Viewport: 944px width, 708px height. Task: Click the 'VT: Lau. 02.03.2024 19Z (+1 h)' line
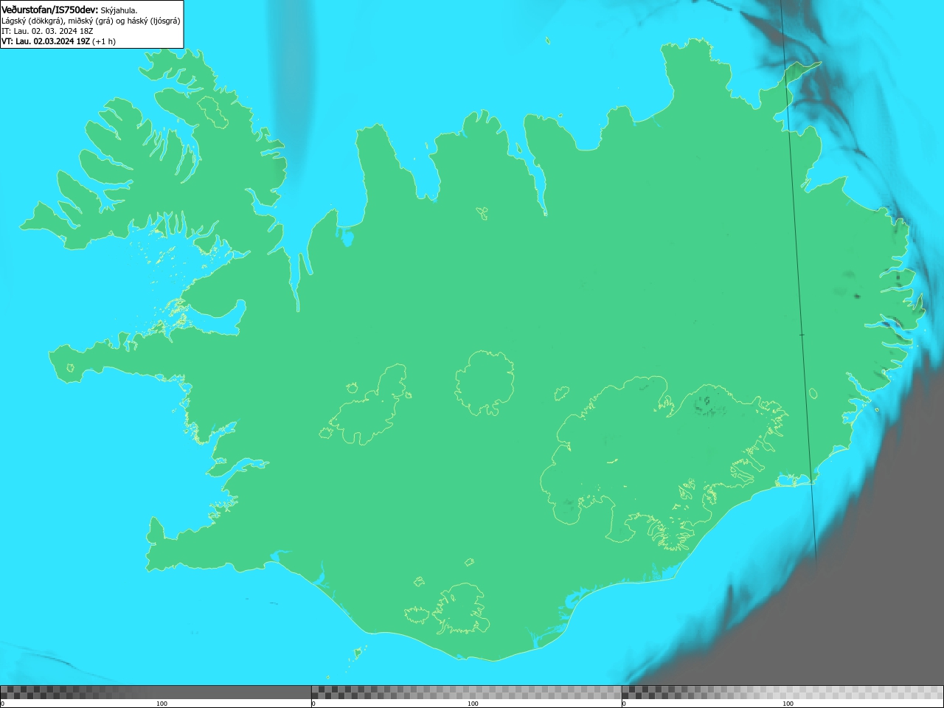(x=58, y=41)
